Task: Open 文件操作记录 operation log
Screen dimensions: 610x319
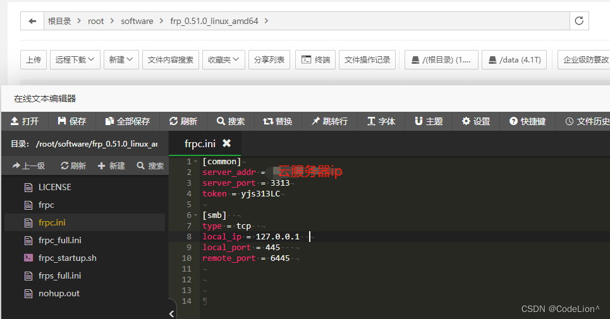Action: point(367,59)
